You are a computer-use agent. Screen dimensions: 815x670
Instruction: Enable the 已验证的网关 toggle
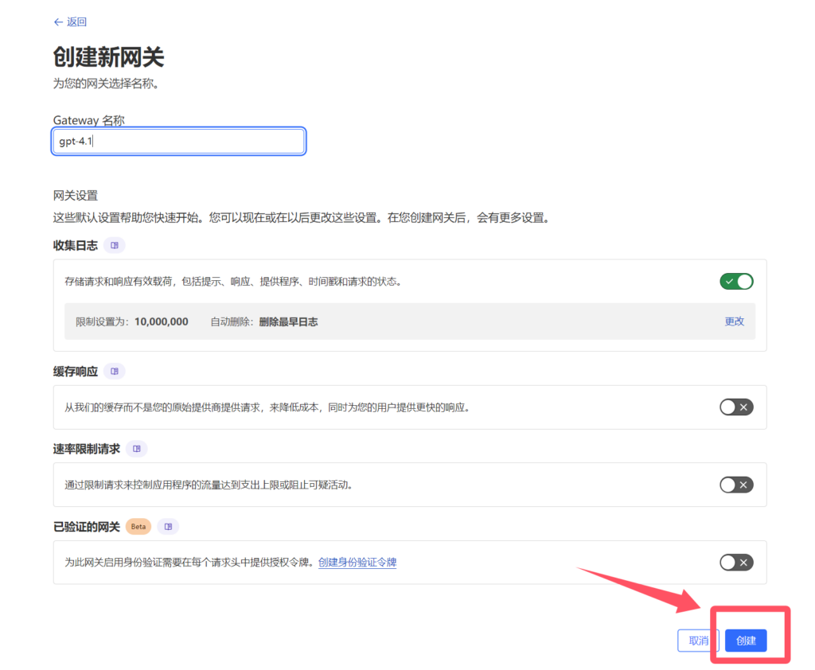click(735, 562)
